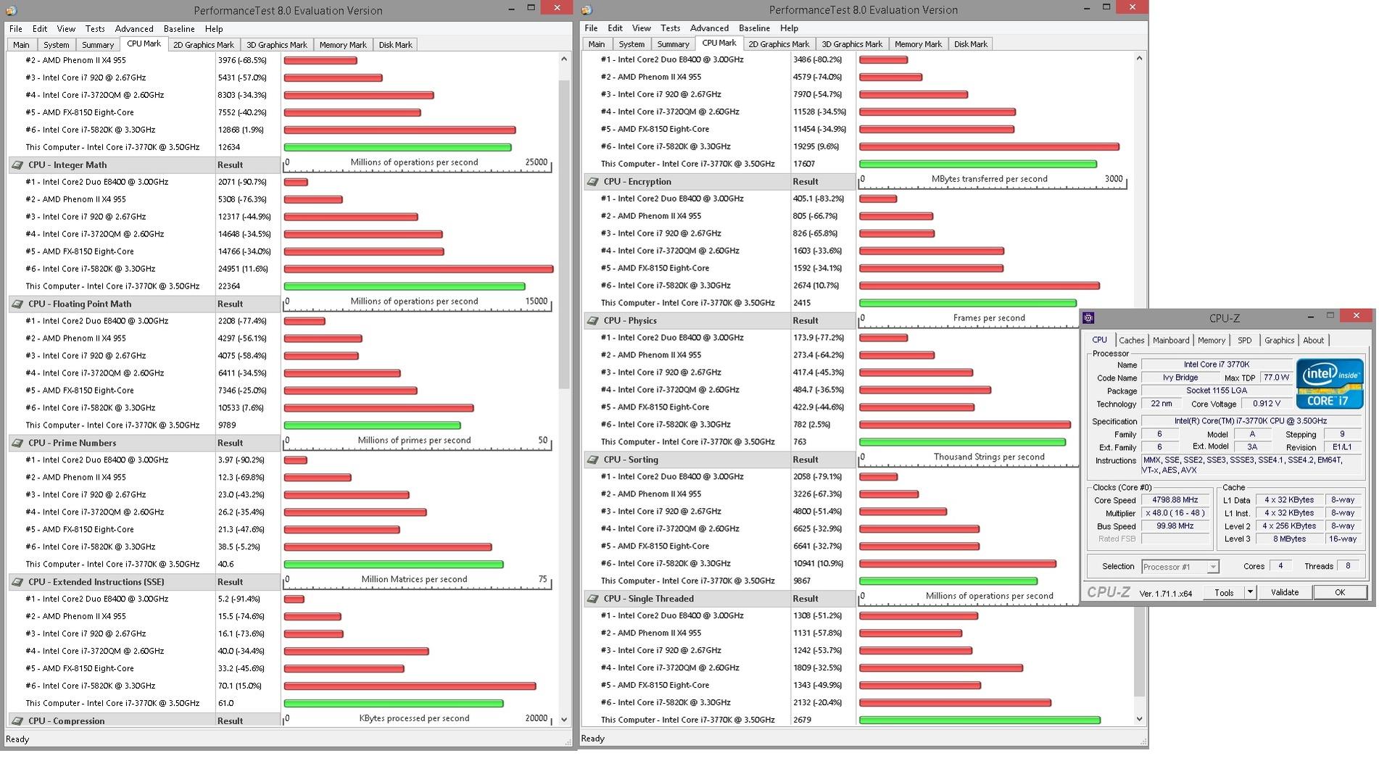Screen dimensions: 1379x761
Task: Switch to Main tab in right window
Action: point(597,44)
